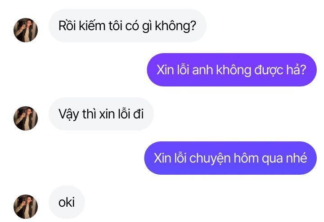Select the 'Xin lỗi chuyện hôm qua nhé' bubble
The image size is (324, 222).
230,158
